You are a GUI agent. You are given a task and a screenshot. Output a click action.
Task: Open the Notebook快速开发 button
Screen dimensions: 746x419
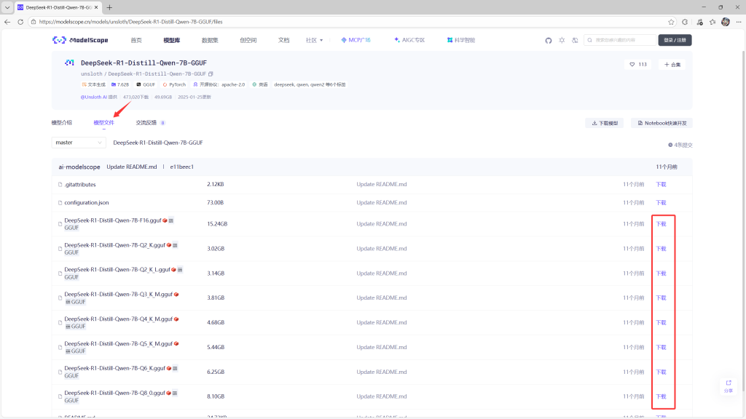[x=661, y=123]
